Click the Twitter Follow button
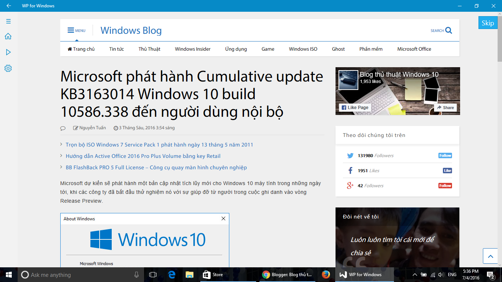 pos(445,156)
